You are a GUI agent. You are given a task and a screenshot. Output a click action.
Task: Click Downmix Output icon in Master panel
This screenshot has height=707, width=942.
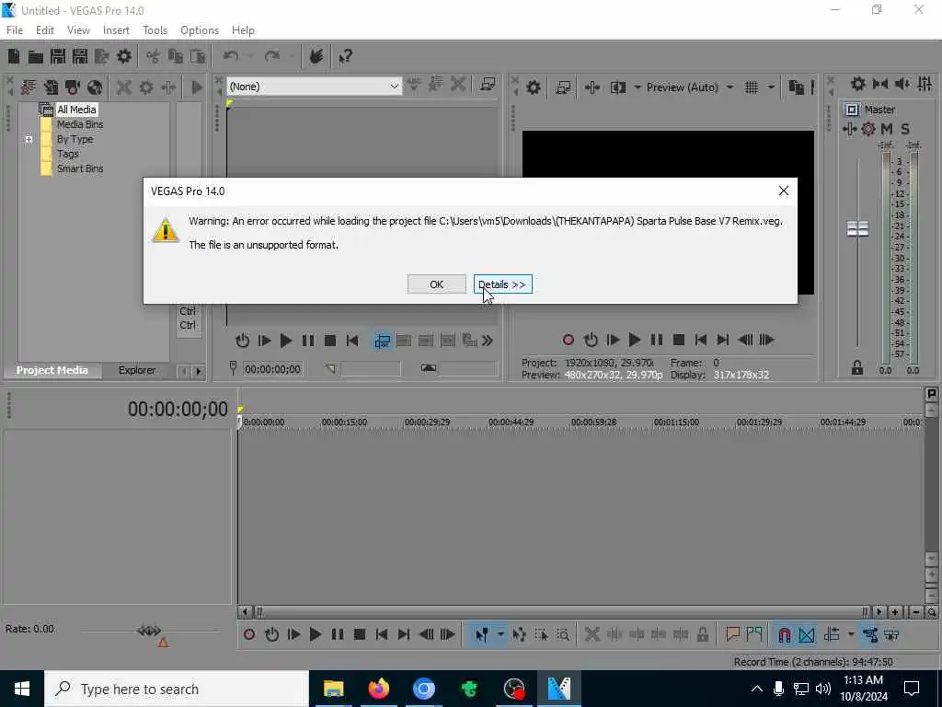[x=880, y=84]
